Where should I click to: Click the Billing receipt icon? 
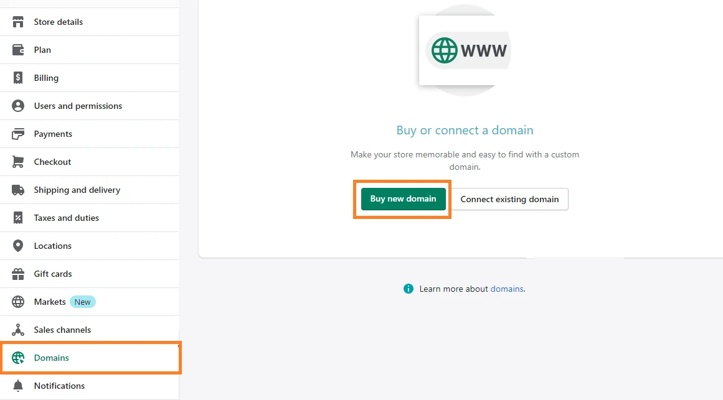click(x=18, y=78)
